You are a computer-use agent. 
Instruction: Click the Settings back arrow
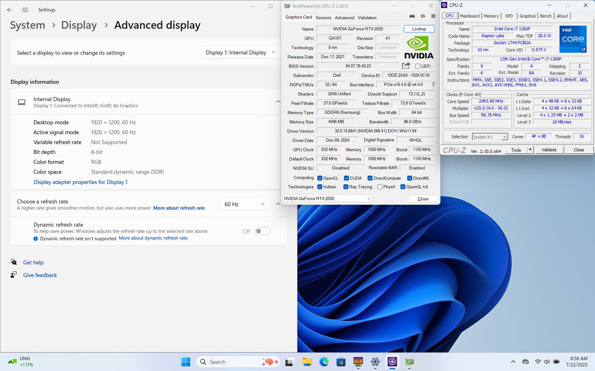[10, 10]
